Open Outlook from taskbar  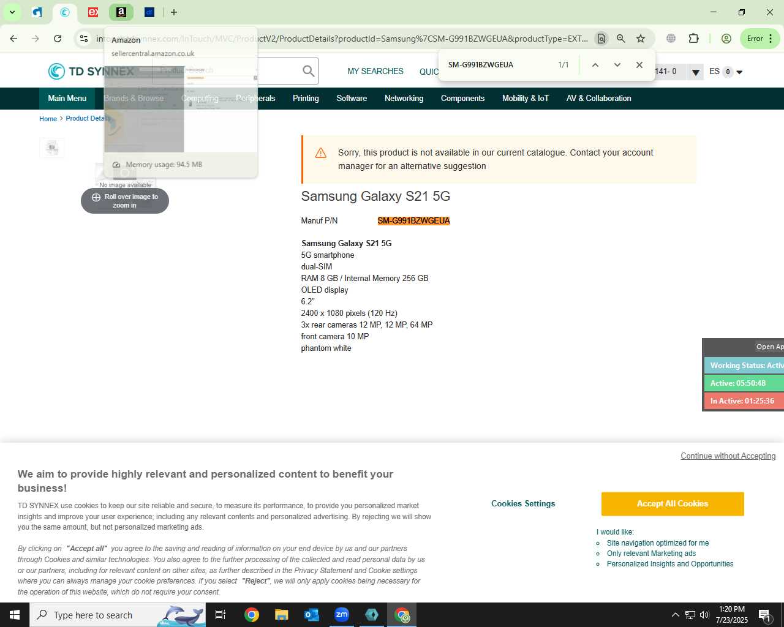312,615
